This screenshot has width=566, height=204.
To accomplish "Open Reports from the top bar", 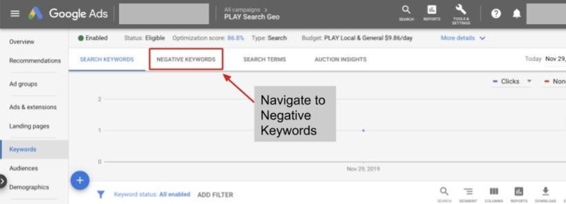I will click(431, 13).
